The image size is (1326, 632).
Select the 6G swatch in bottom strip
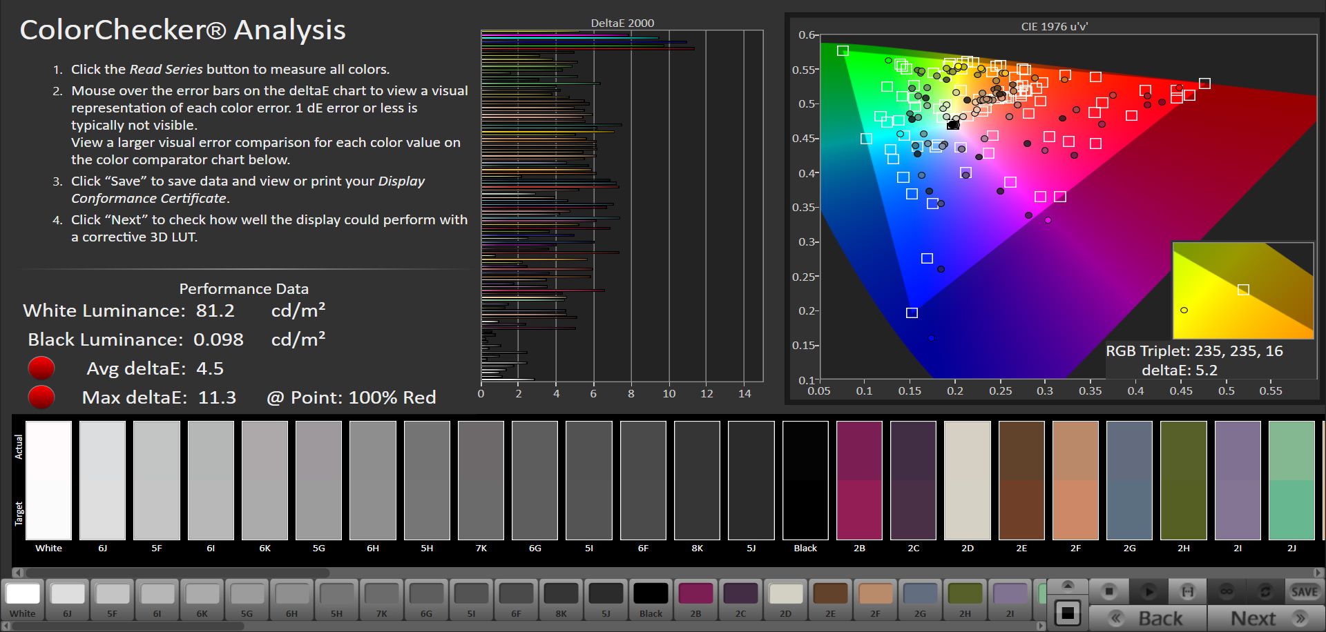[427, 600]
